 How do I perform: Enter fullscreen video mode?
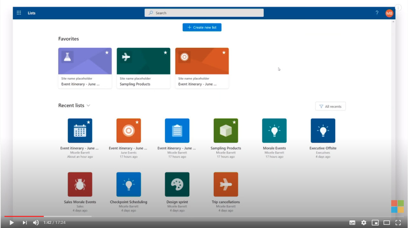[398, 222]
